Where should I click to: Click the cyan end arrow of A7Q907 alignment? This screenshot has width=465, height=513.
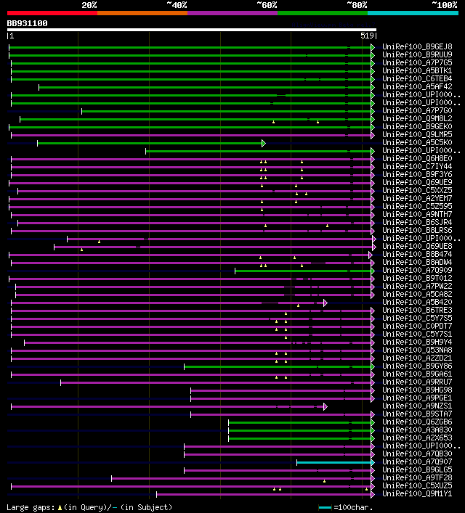373,463
